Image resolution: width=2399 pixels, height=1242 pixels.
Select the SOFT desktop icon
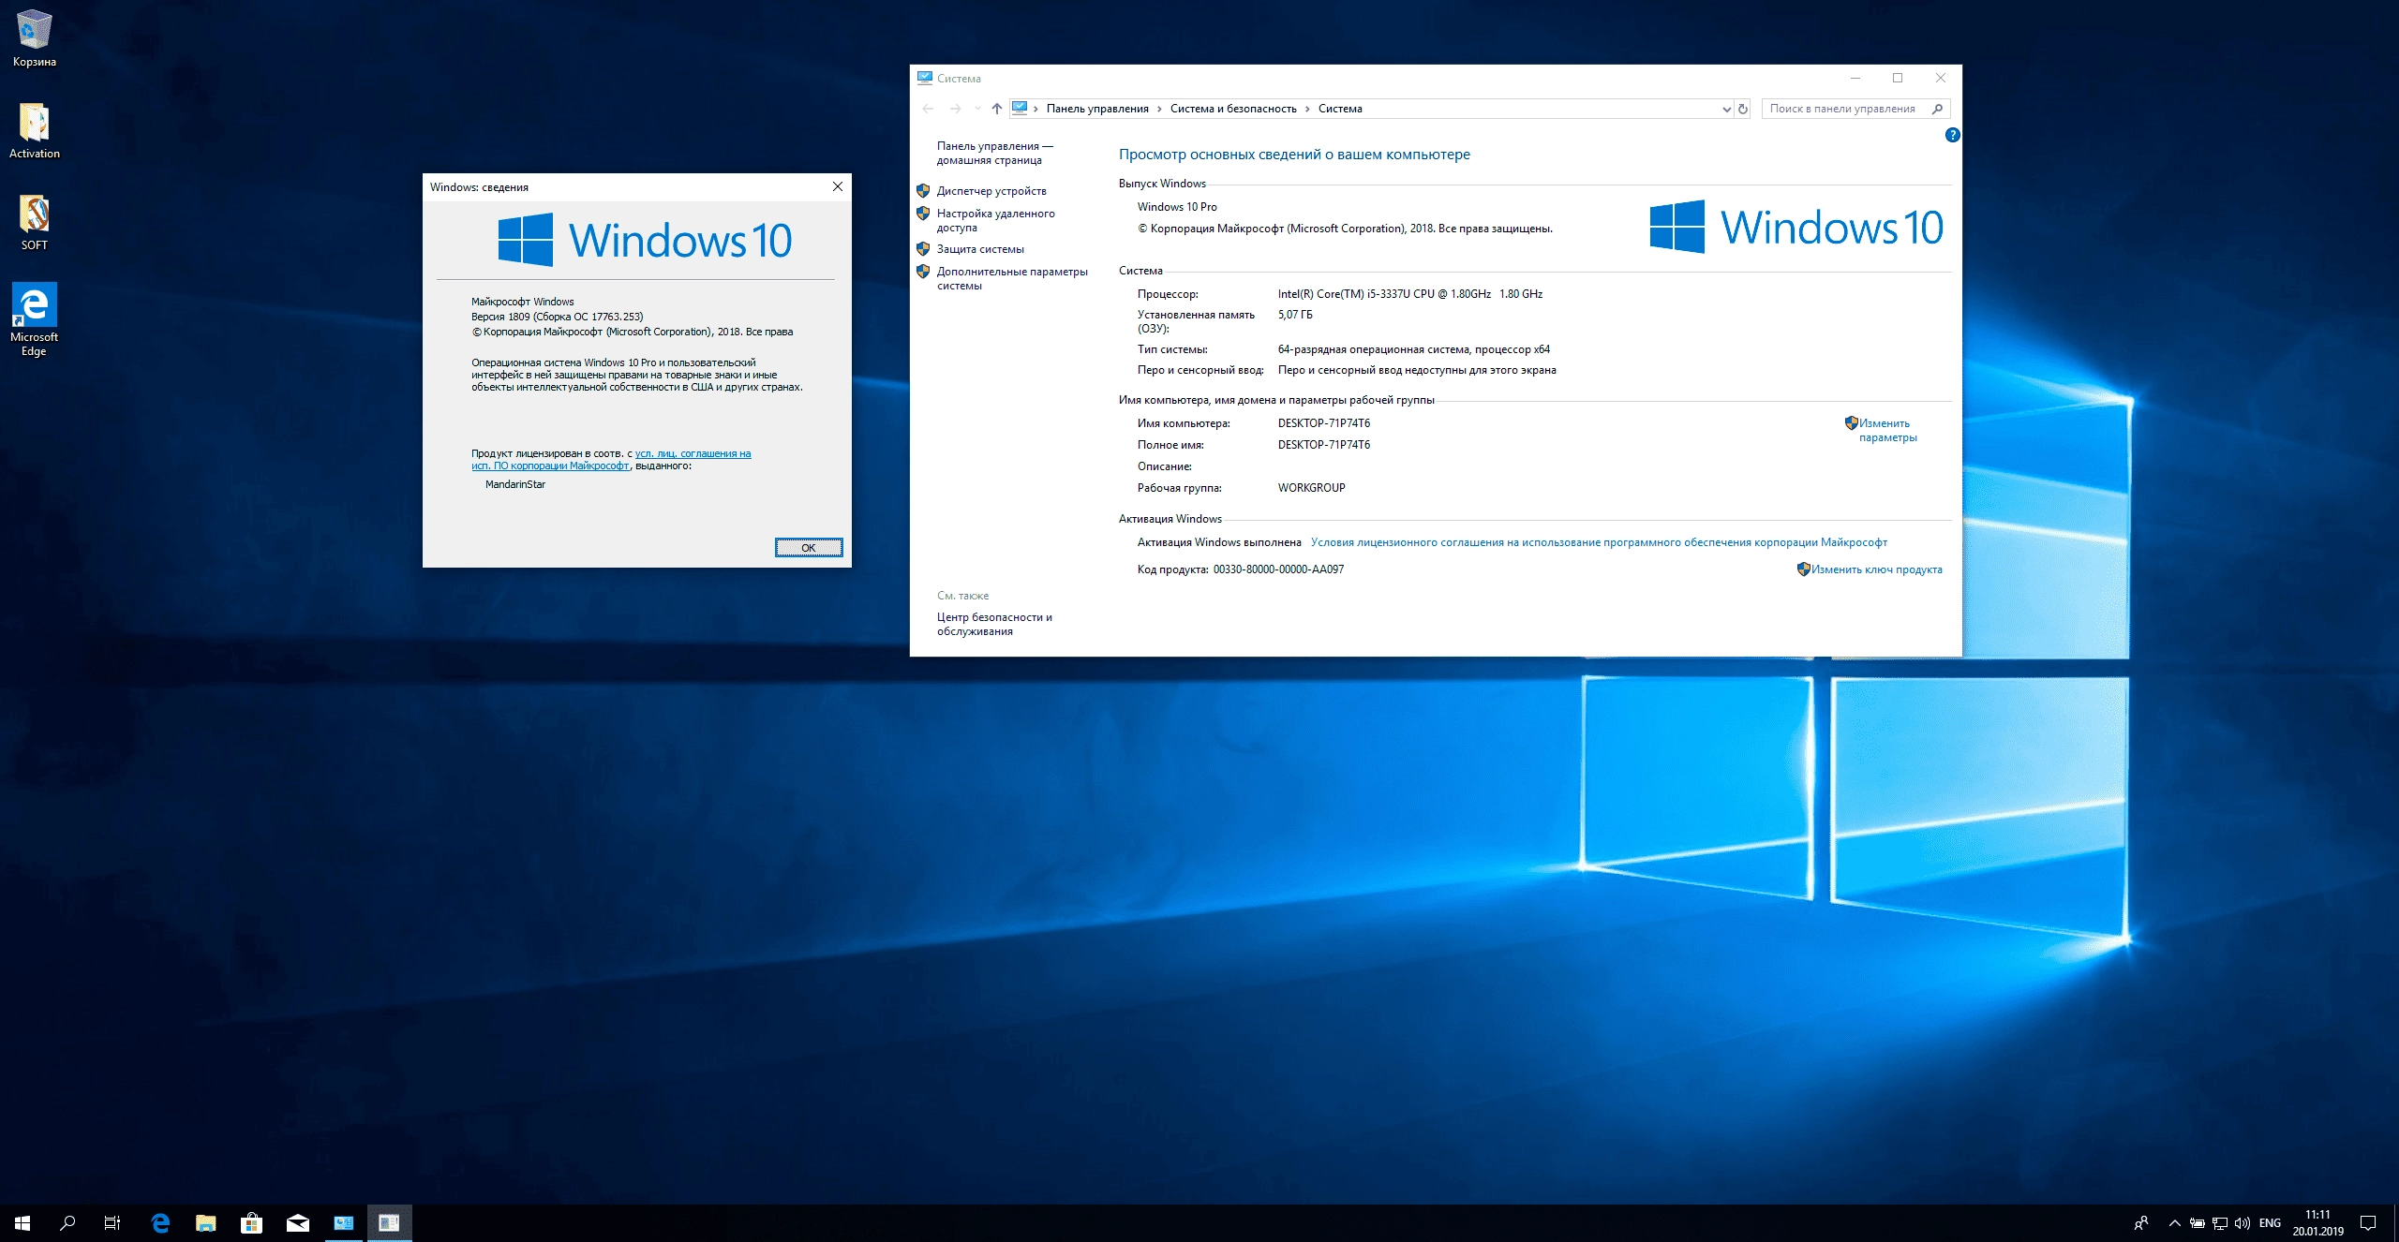pyautogui.click(x=35, y=223)
